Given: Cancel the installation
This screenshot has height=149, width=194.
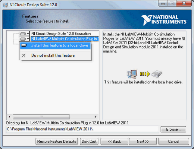Looking at the screenshot, I should [173, 142].
